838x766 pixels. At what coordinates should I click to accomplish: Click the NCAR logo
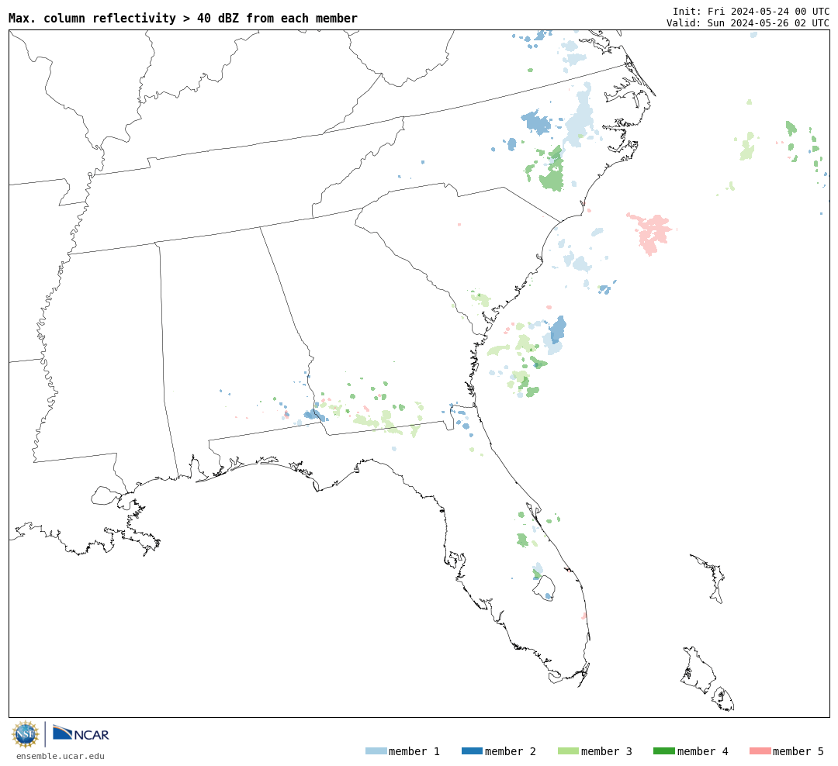pyautogui.click(x=81, y=733)
